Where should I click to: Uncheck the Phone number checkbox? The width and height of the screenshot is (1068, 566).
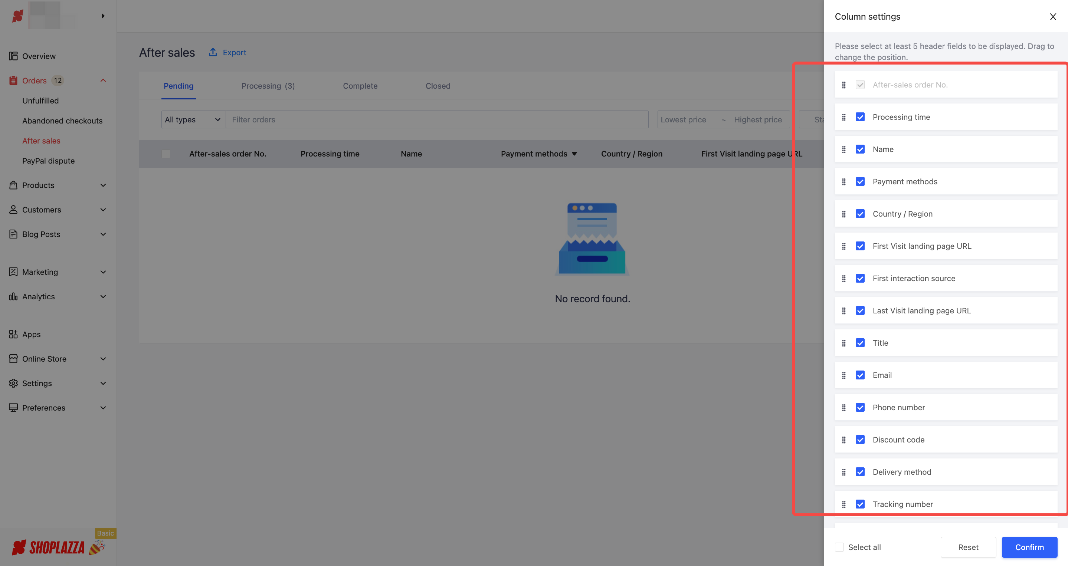[860, 408]
